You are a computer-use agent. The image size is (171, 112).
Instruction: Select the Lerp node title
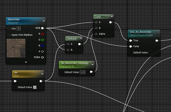pyautogui.click(x=98, y=17)
